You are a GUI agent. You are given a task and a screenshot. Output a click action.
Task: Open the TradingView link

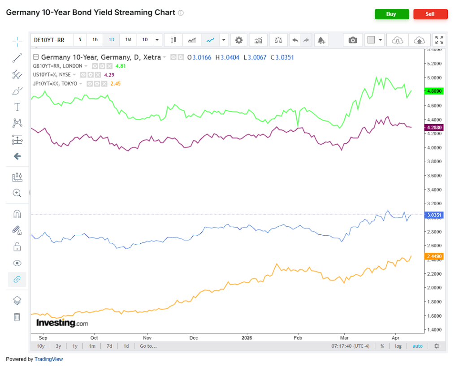click(x=48, y=359)
